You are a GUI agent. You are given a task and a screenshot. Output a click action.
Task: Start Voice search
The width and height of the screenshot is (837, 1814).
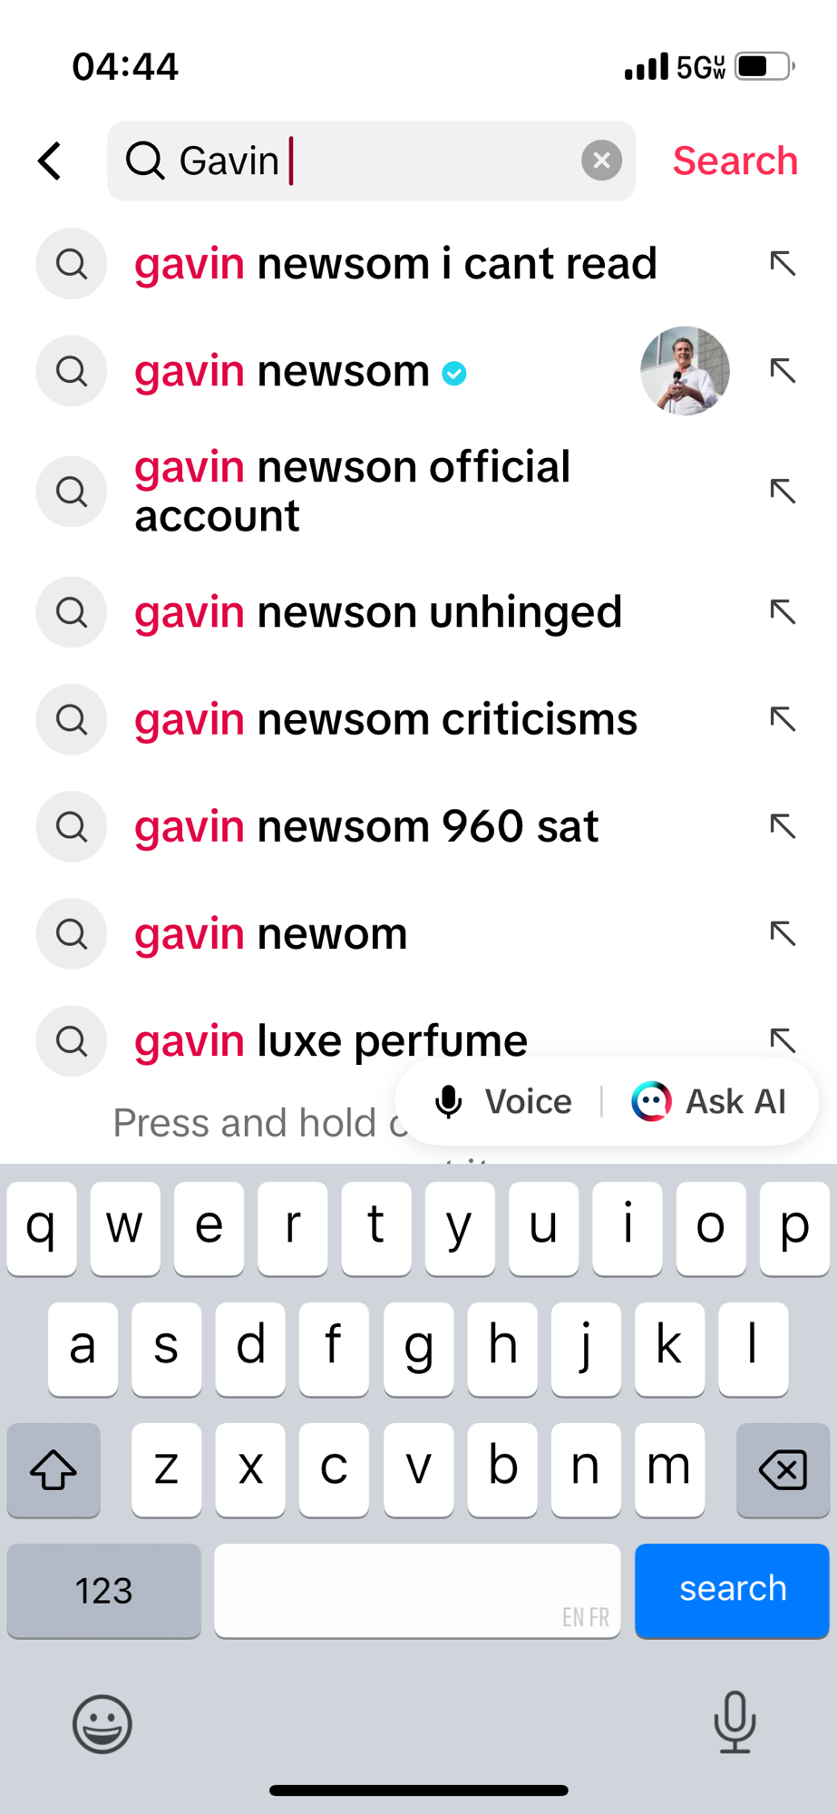click(504, 1102)
